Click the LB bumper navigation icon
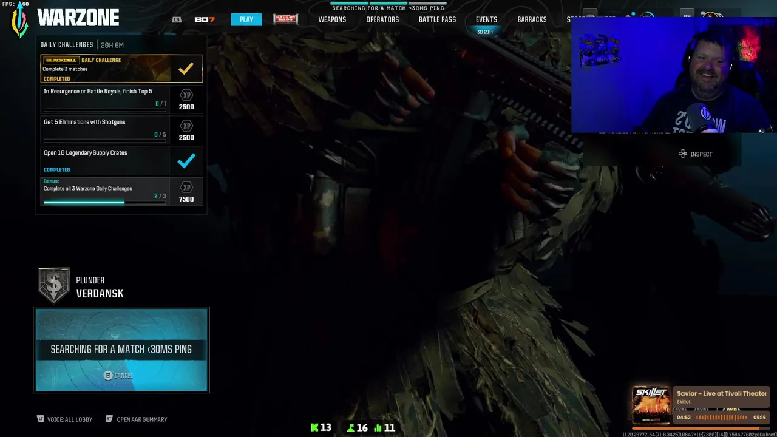 pos(177,19)
